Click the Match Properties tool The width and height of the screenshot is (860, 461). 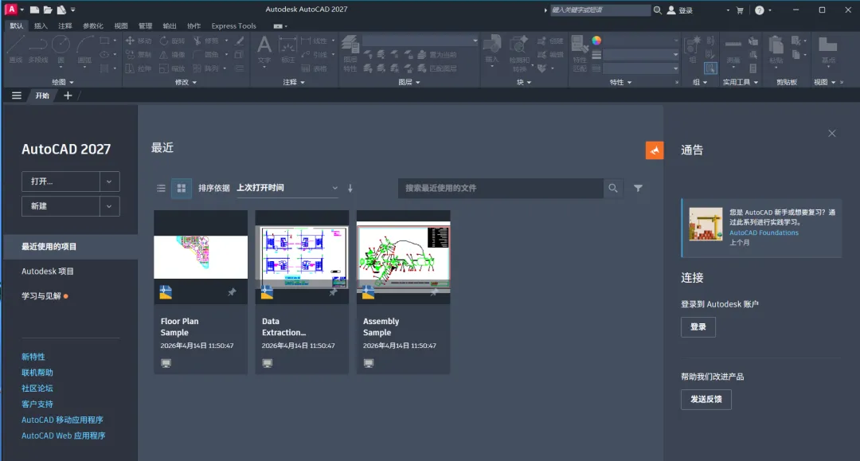[580, 53]
